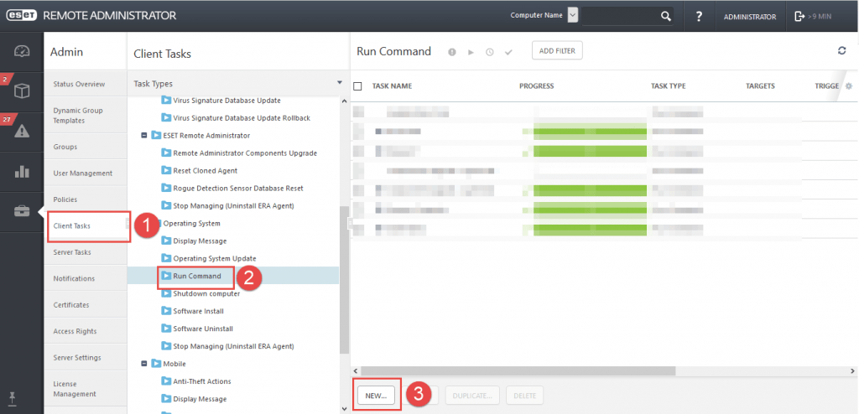Select Run Command in the task tree
This screenshot has height=414, width=859.
197,276
